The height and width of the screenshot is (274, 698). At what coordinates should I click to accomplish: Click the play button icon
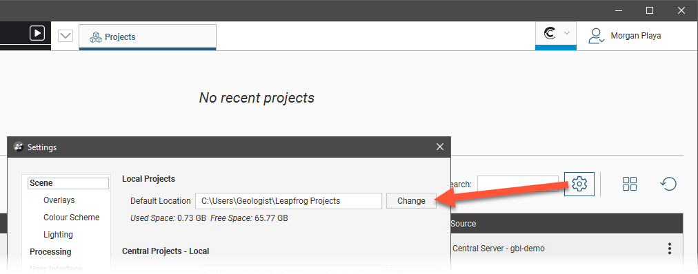37,33
